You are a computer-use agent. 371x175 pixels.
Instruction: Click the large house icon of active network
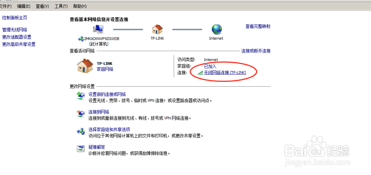click(85, 66)
